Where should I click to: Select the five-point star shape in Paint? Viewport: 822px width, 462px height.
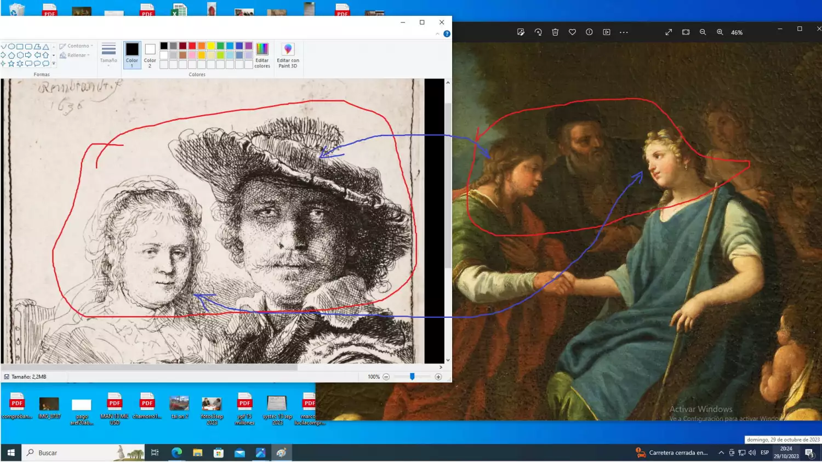pos(11,64)
